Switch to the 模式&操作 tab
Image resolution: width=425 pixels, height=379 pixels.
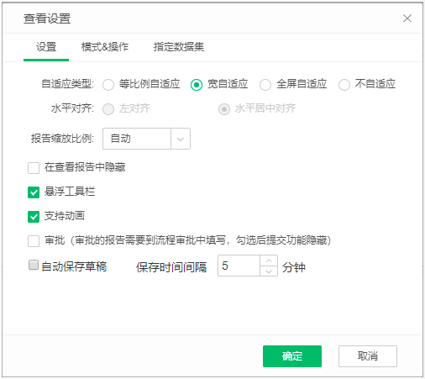tap(105, 47)
